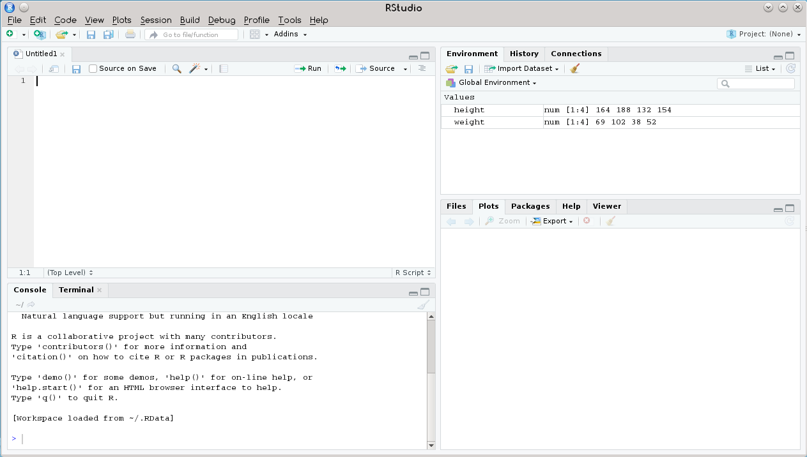This screenshot has height=457, width=807.
Task: Click the console scrollbar up arrow
Action: click(431, 317)
